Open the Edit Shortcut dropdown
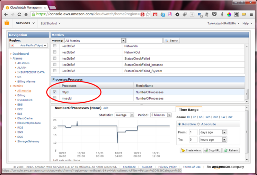Viewport: 257px width, 175px height. coord(50,23)
